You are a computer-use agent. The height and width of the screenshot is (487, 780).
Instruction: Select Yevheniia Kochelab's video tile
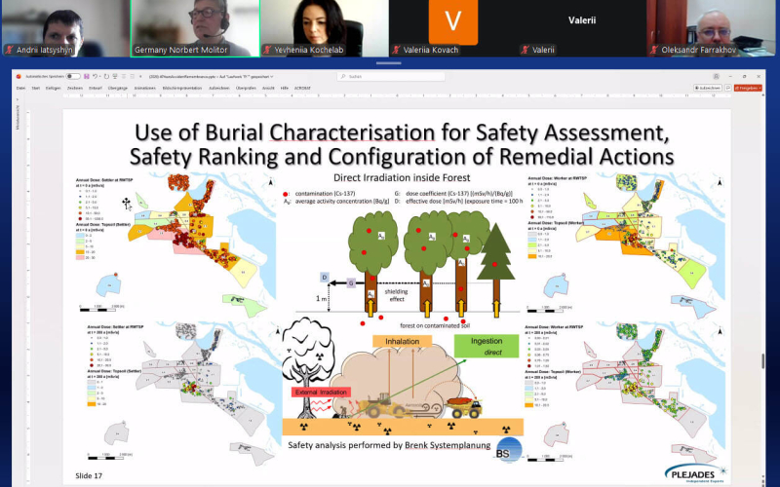(325, 28)
